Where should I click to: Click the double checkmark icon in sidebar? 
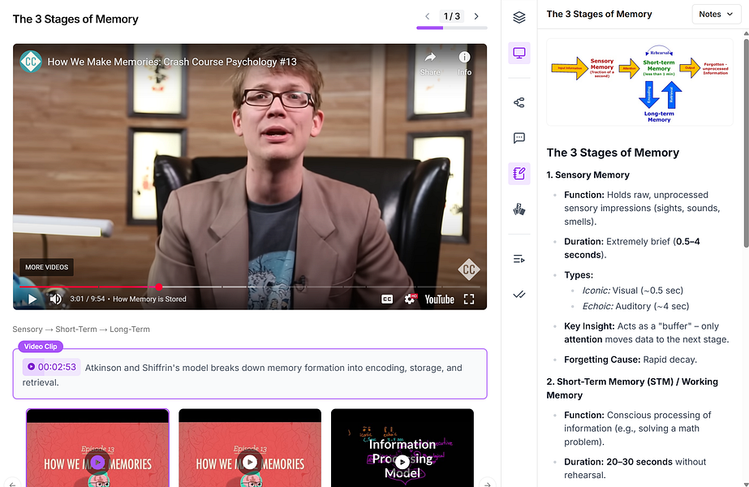point(519,295)
